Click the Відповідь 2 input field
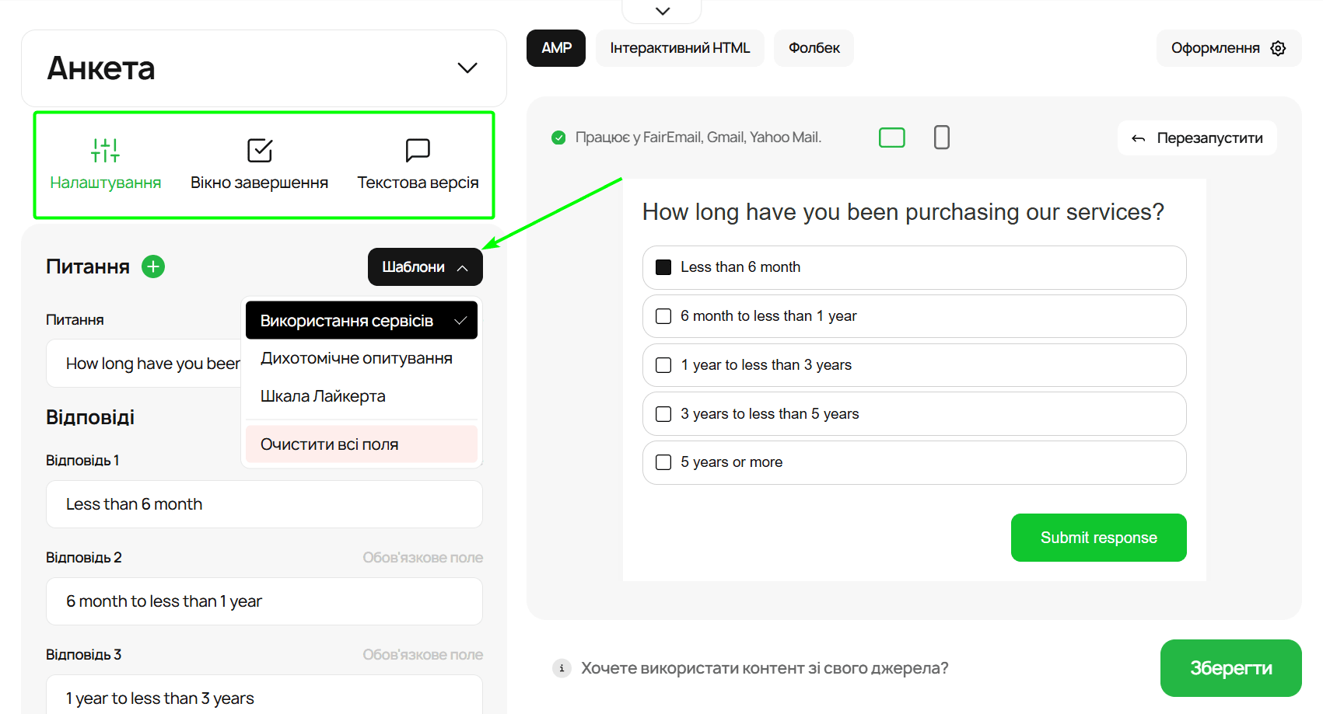 [x=264, y=601]
